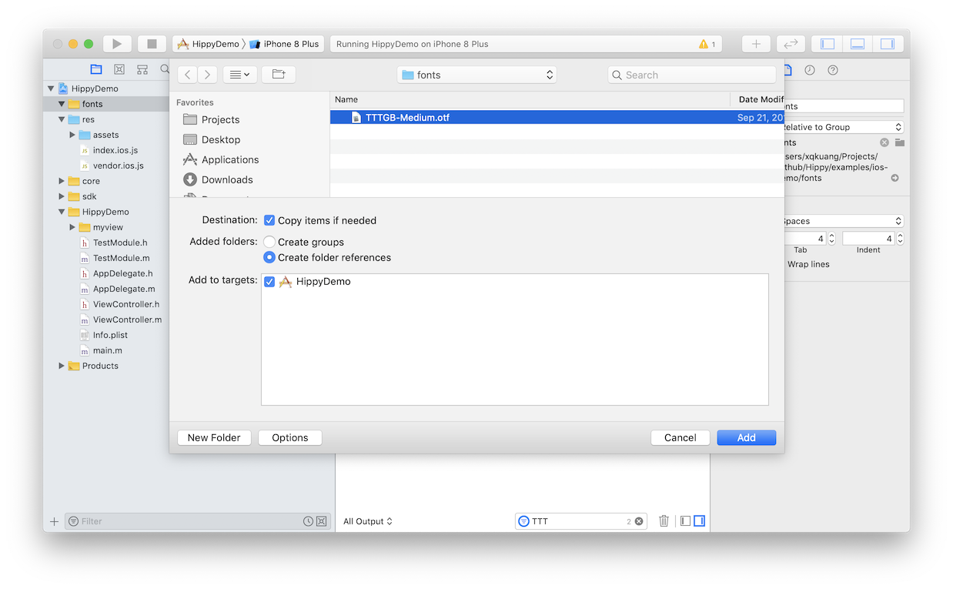Stop the running HippyDemo app

[152, 44]
